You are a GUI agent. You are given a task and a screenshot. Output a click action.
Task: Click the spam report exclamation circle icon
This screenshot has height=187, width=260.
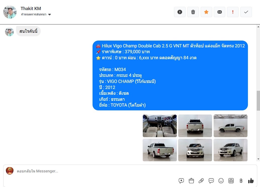click(x=180, y=12)
